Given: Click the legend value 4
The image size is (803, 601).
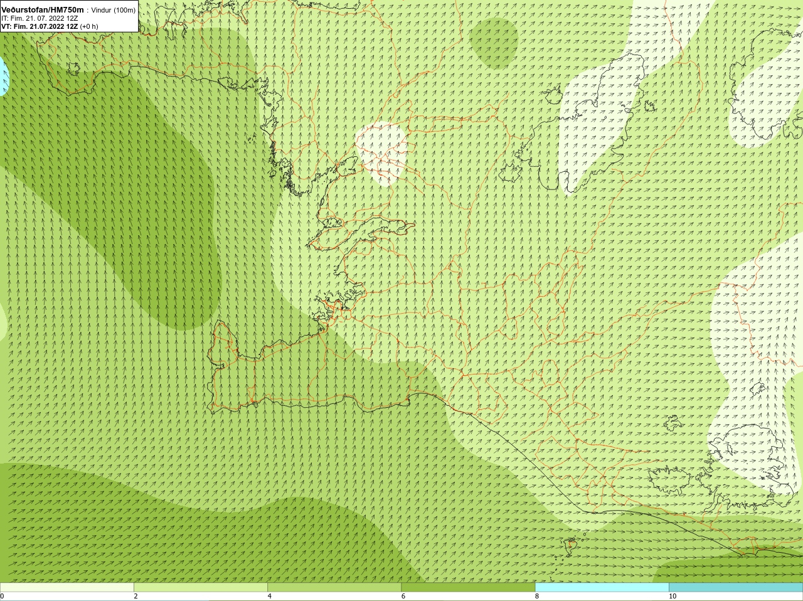Looking at the screenshot, I should [x=270, y=596].
